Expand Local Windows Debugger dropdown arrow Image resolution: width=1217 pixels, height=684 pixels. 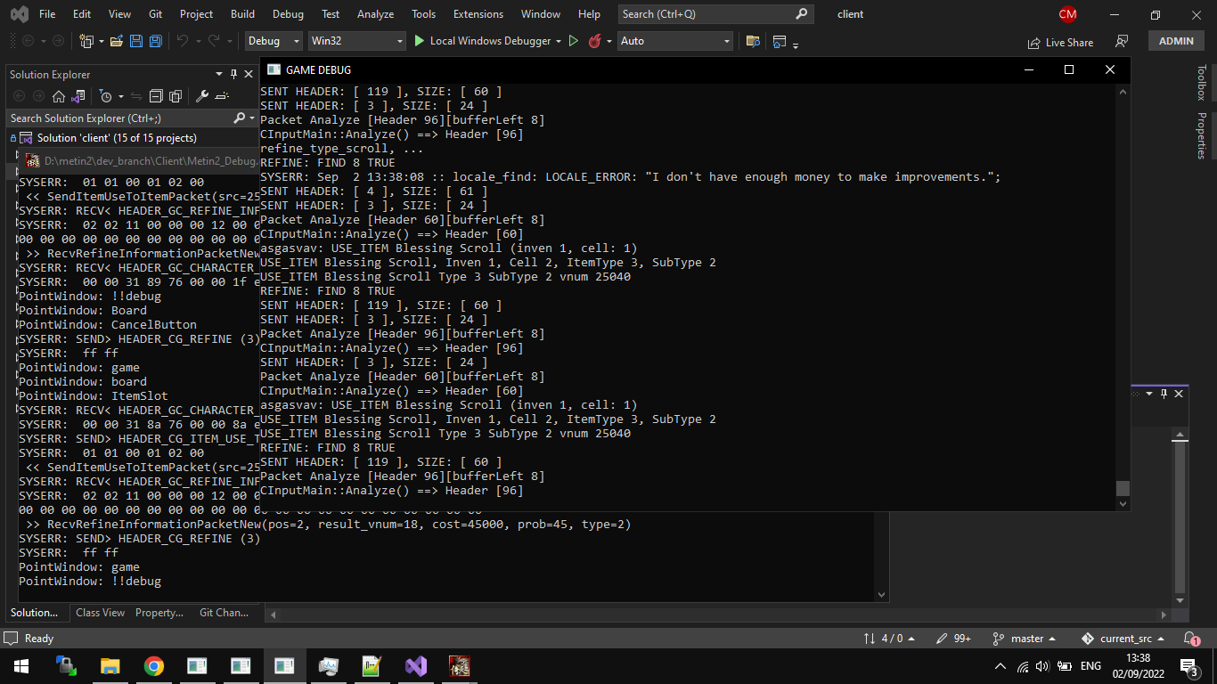559,41
